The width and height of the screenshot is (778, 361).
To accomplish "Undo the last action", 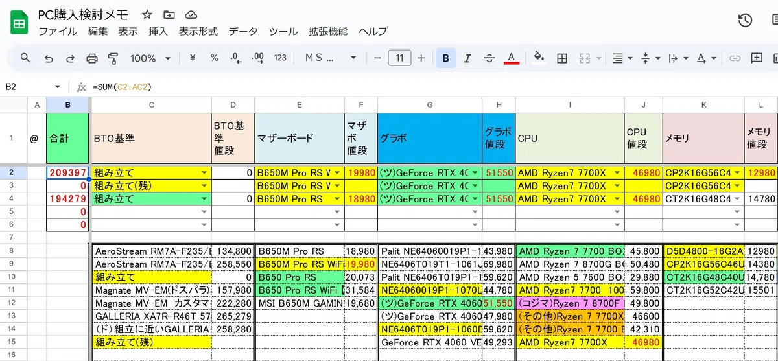I will pyautogui.click(x=49, y=58).
